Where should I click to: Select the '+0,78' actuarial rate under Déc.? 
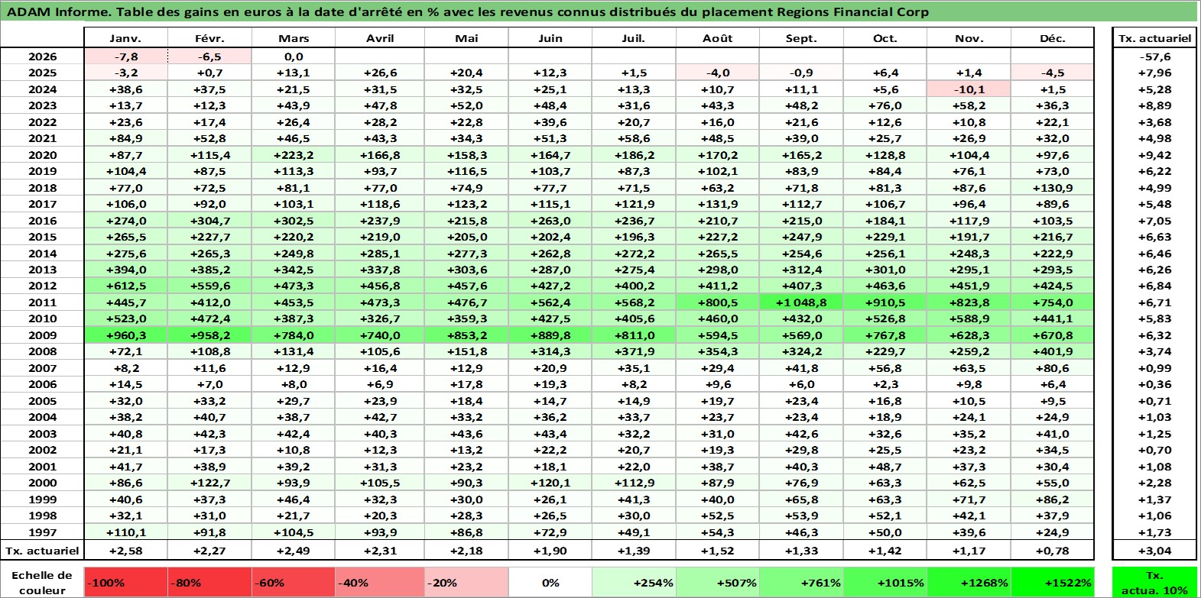1053,551
